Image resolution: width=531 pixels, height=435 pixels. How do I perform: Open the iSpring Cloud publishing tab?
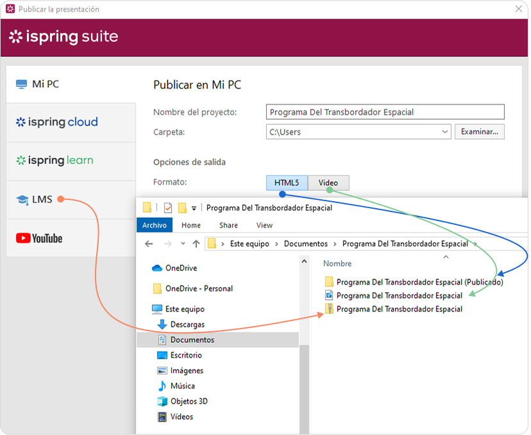point(71,122)
